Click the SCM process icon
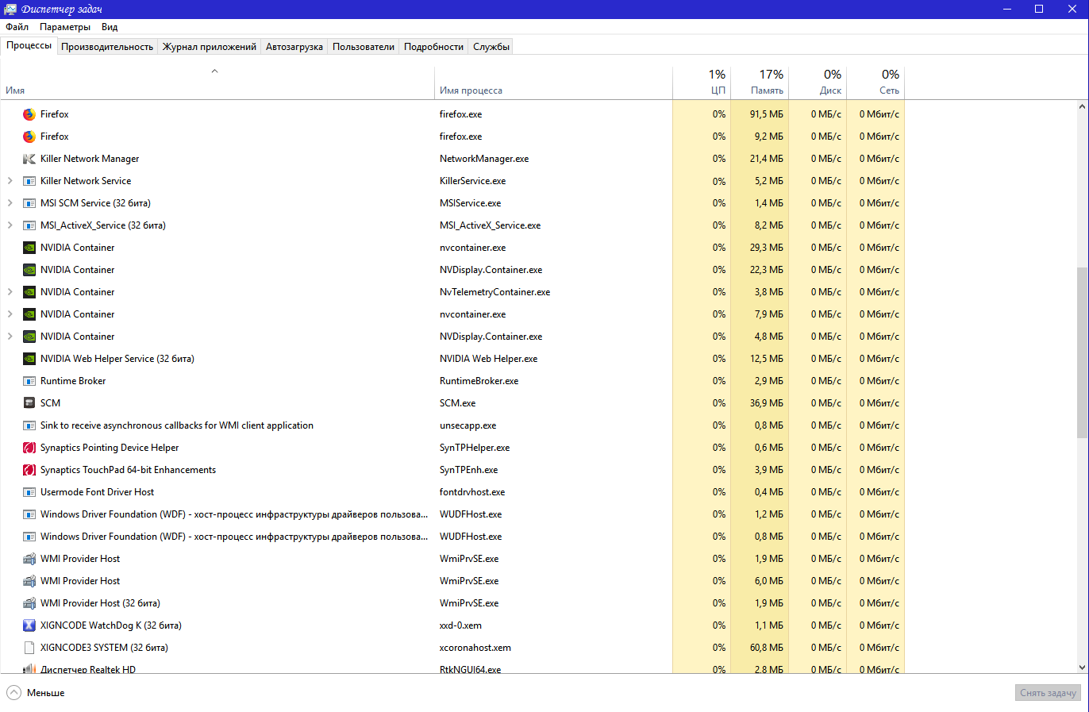Viewport: 1089px width, 712px height. pyautogui.click(x=29, y=403)
